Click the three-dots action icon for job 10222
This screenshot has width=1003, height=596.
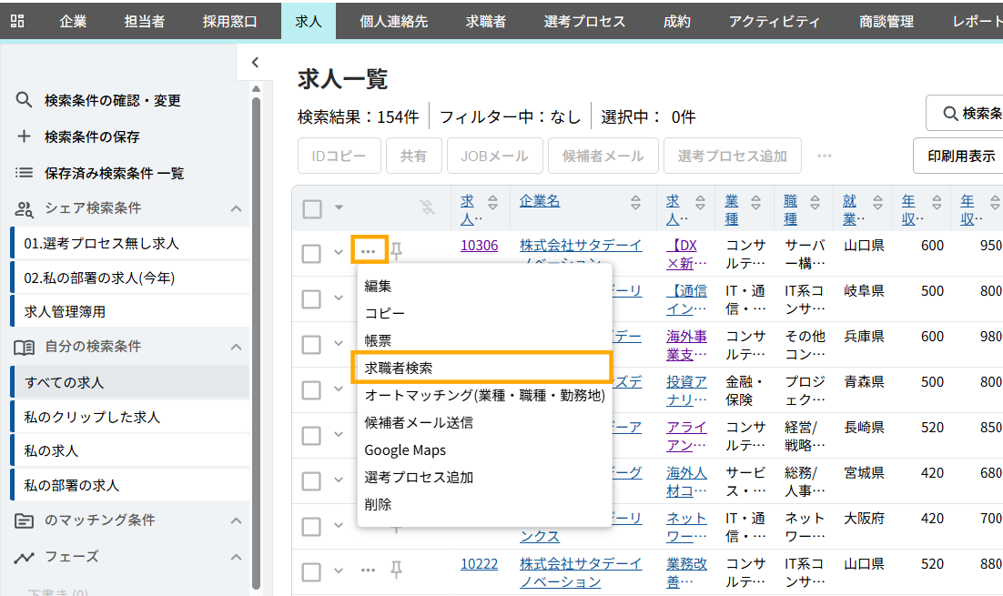pyautogui.click(x=369, y=570)
